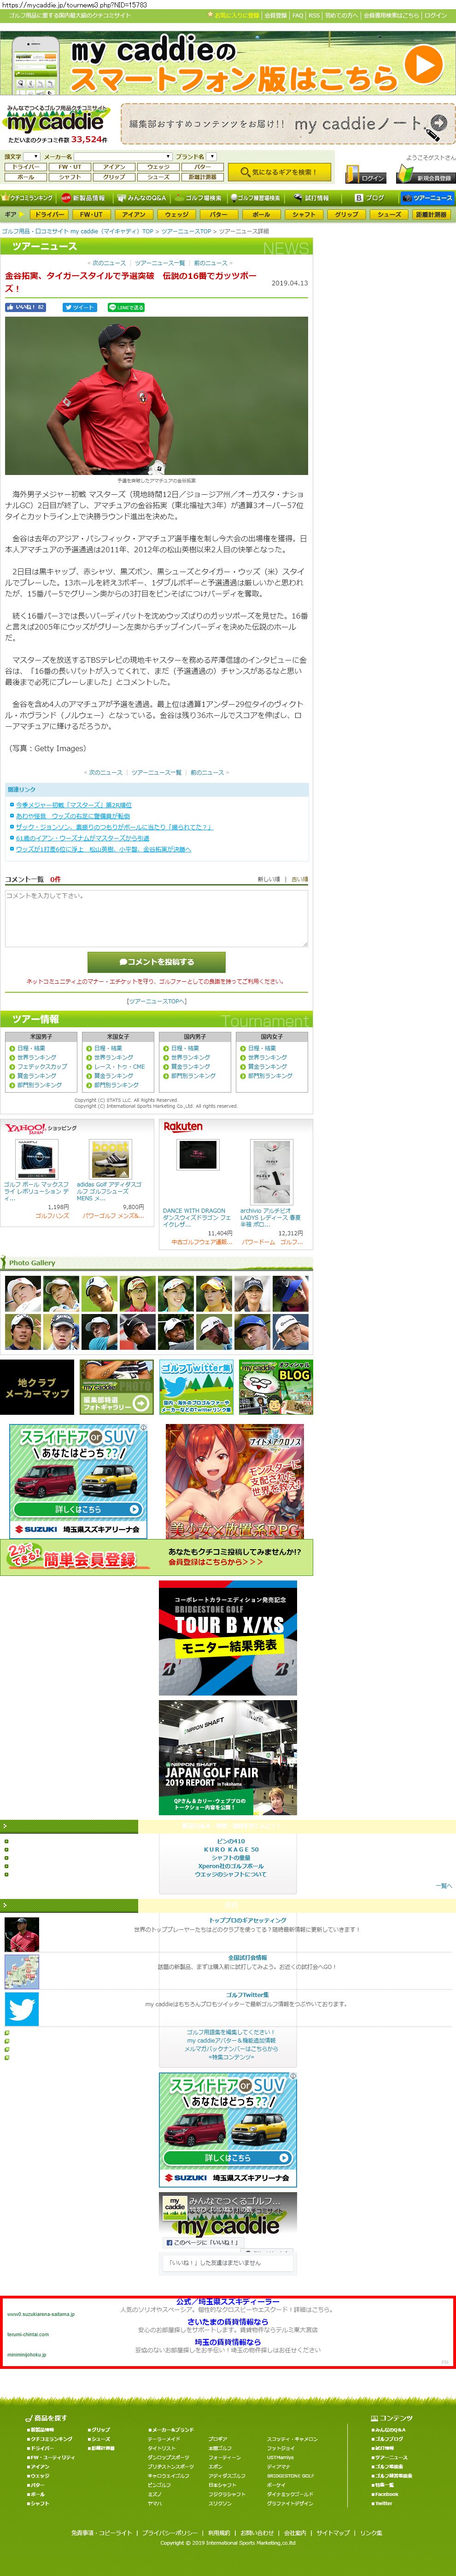The height and width of the screenshot is (2576, 456).
Task: Open the BRIDGESTONE TOUR B X/XS monitor banner
Action: [228, 1637]
